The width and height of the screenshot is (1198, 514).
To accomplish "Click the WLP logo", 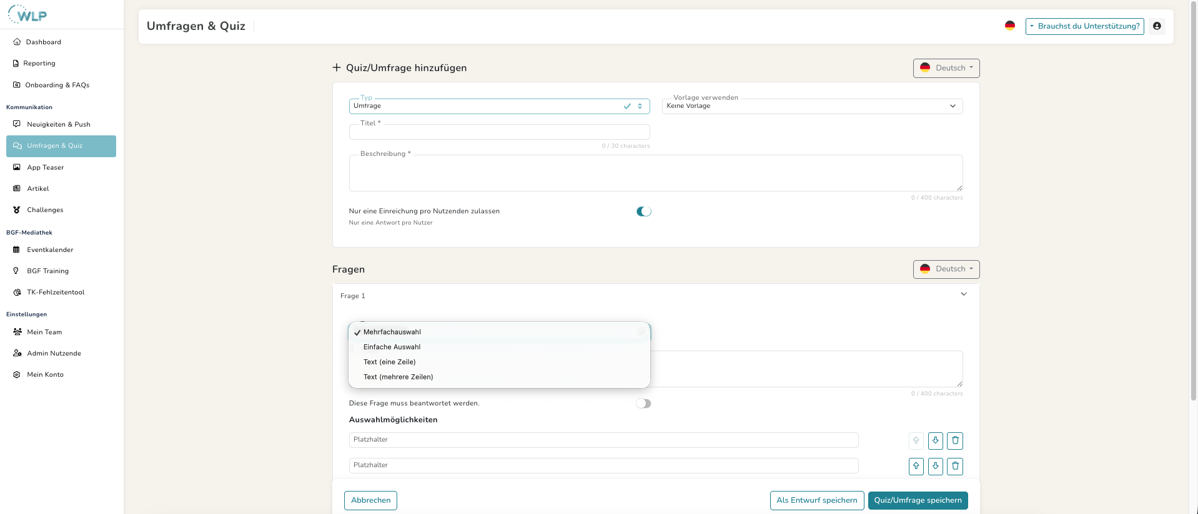I will (28, 14).
